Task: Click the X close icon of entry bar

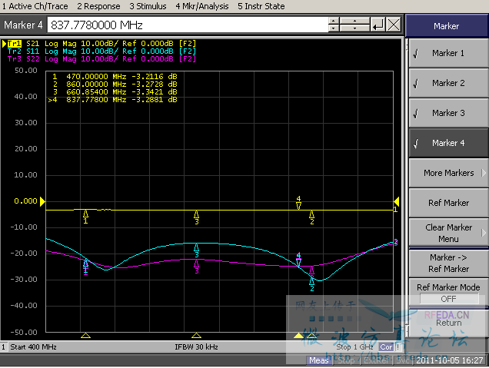Action: (394, 25)
